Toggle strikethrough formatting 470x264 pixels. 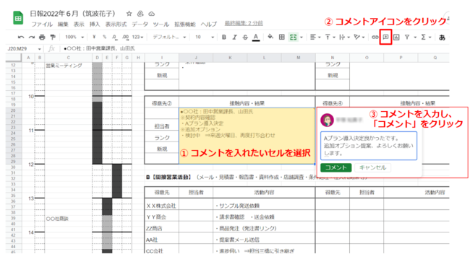(x=245, y=37)
